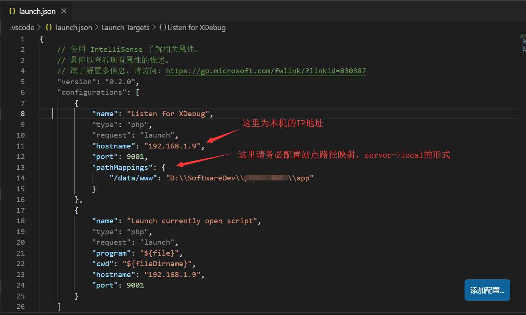The image size is (526, 315).
Task: Click the "type" key on line 19
Action: [105, 232]
